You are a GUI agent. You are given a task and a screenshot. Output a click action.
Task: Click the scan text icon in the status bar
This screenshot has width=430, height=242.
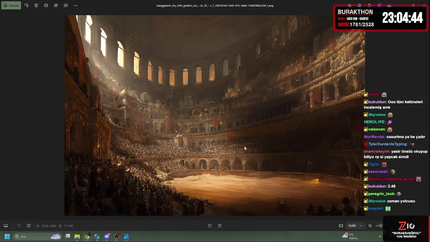click(x=220, y=226)
